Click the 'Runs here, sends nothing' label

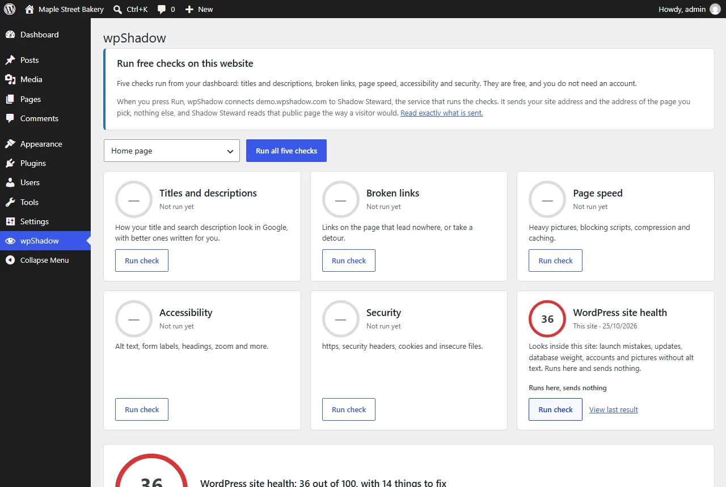tap(568, 388)
